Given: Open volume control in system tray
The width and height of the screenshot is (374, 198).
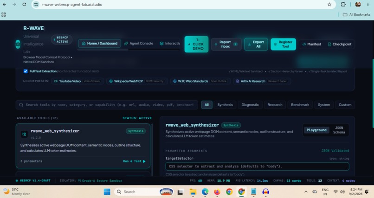Looking at the screenshot, I should coord(342,192).
